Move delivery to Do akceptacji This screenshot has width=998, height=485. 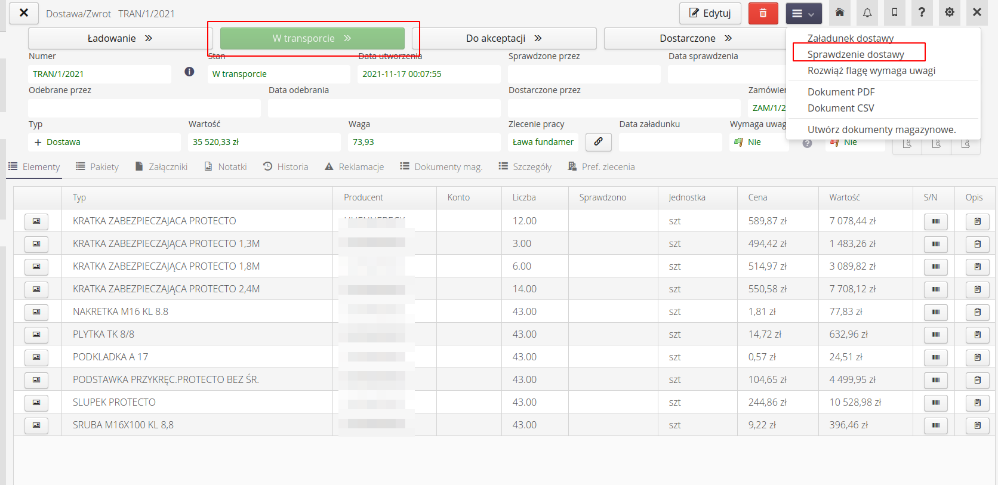click(504, 38)
